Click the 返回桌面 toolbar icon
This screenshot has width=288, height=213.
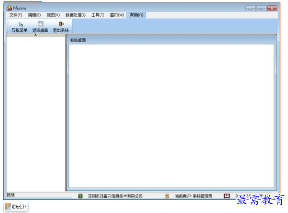pos(40,27)
